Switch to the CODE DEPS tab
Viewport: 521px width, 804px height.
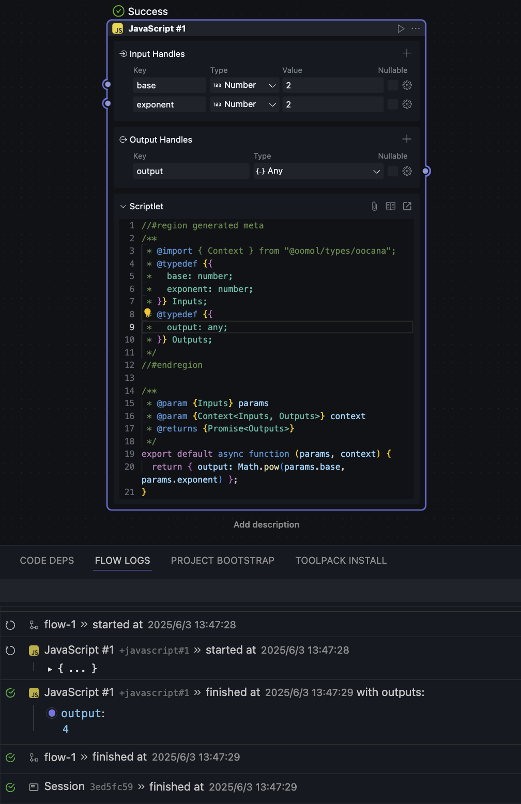click(x=47, y=561)
